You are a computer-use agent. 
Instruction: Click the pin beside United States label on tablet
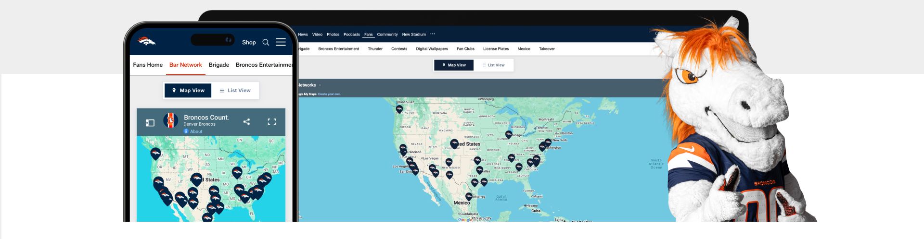454,143
